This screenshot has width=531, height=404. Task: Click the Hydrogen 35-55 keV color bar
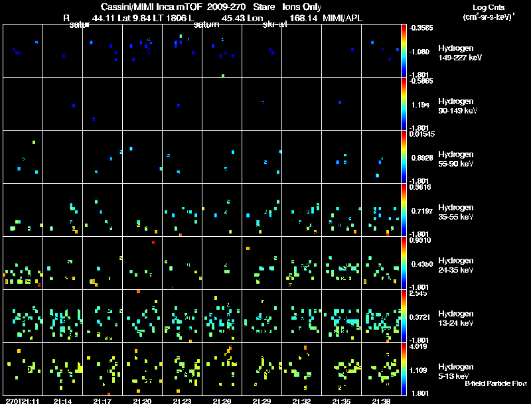click(404, 210)
